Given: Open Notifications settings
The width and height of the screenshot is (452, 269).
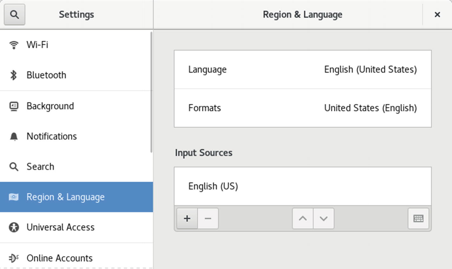Looking at the screenshot, I should 76,136.
